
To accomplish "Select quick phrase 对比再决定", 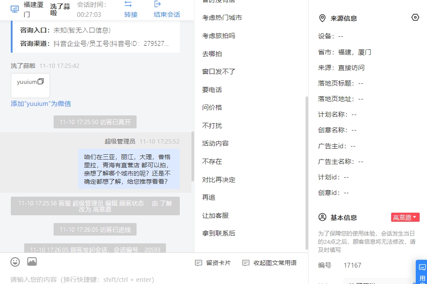I will pyautogui.click(x=219, y=180).
